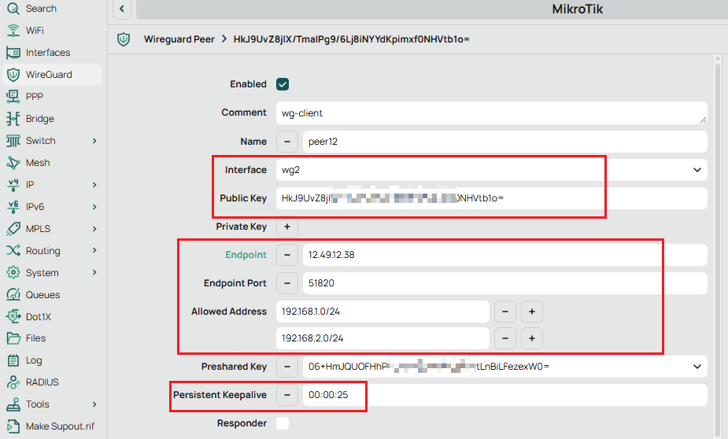Click the Search magnifier icon in sidebar
Viewport: 728px width, 439px height.
13,9
